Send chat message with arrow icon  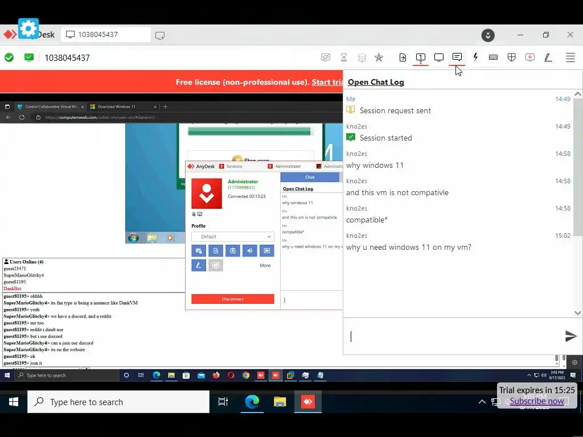pyautogui.click(x=570, y=336)
